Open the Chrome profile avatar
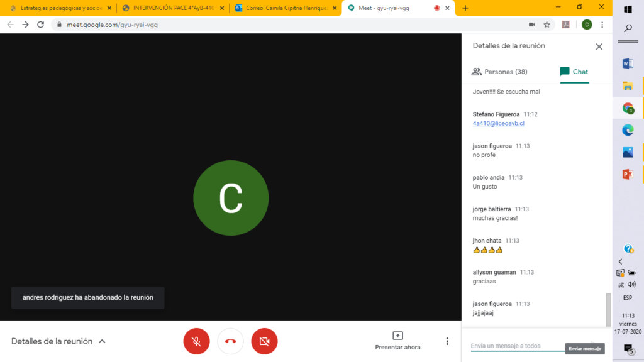644x362 pixels. (x=586, y=25)
